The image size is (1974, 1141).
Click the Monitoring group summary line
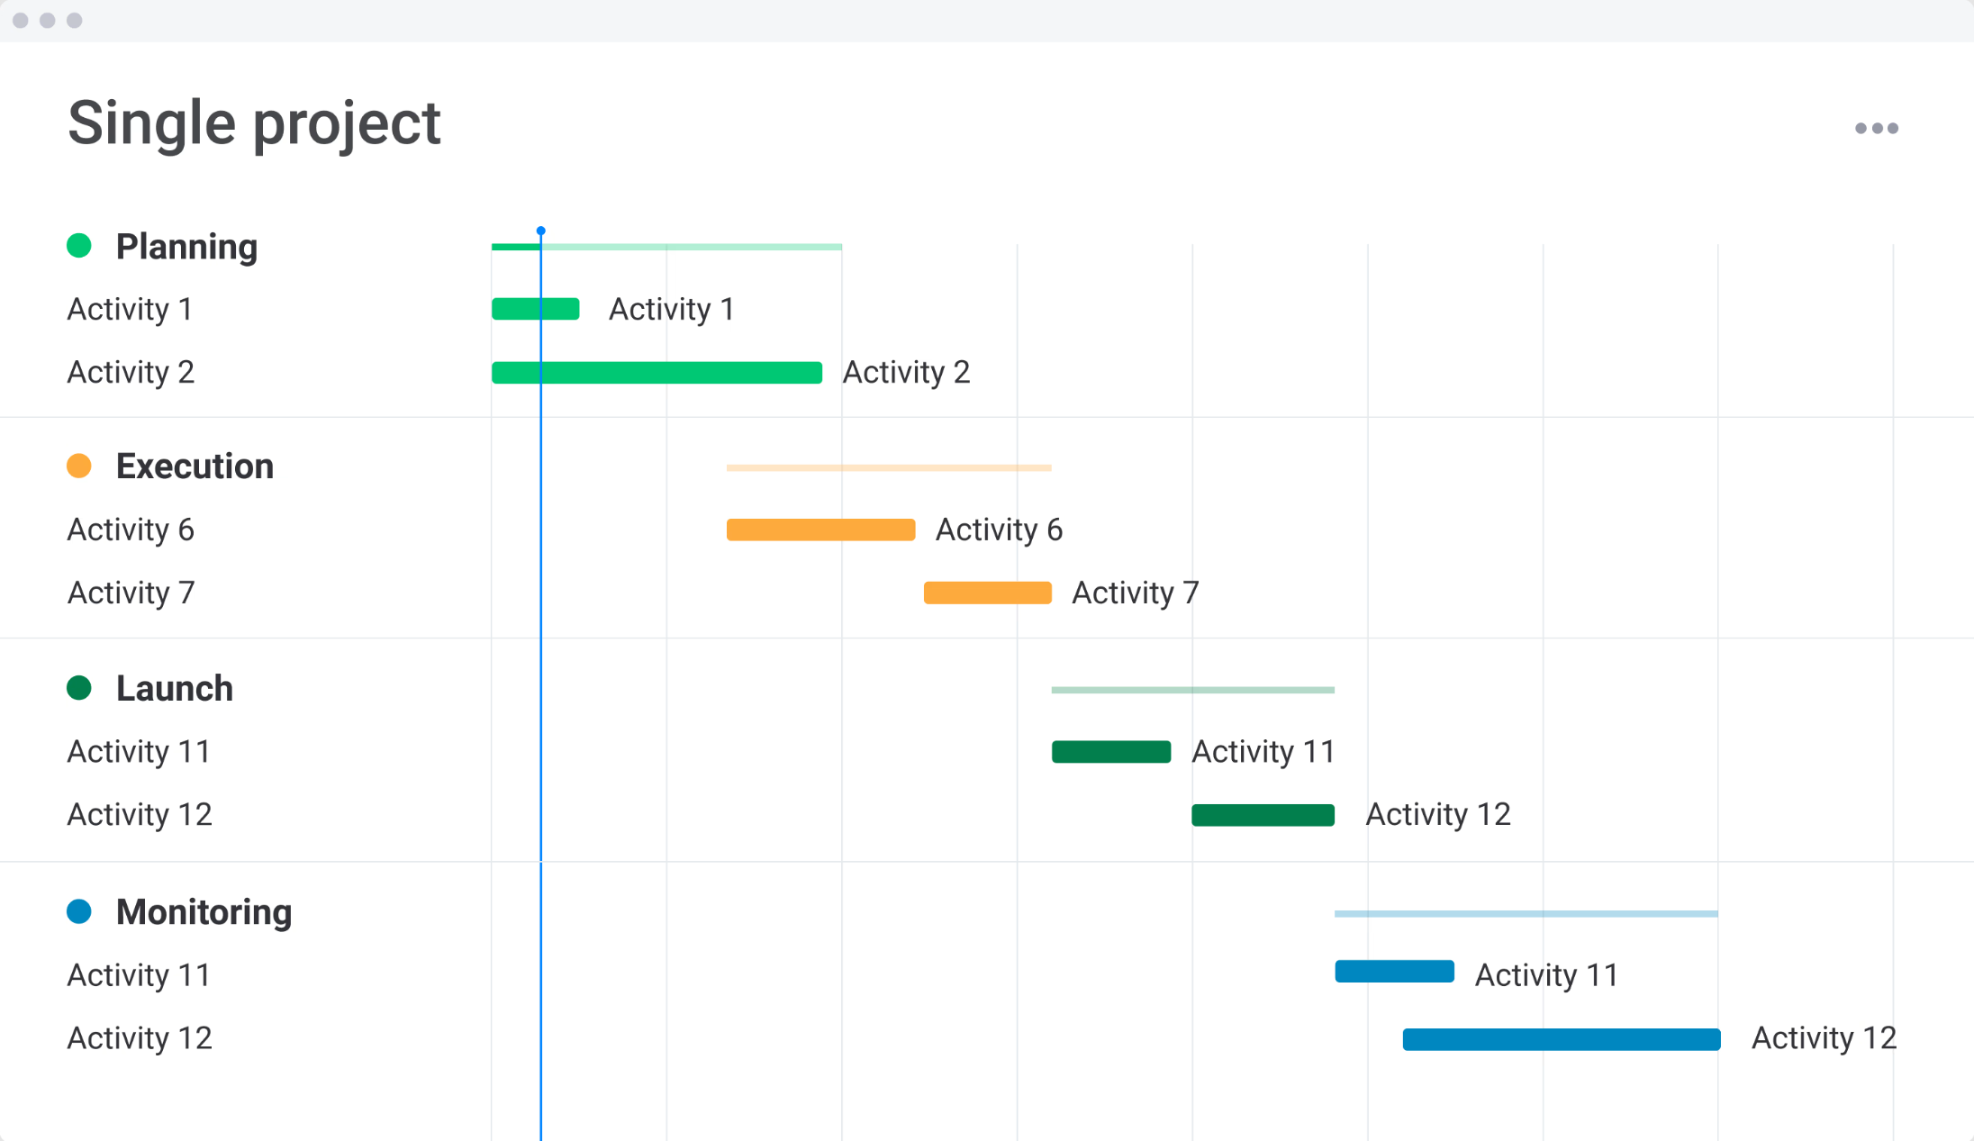coord(1526,913)
